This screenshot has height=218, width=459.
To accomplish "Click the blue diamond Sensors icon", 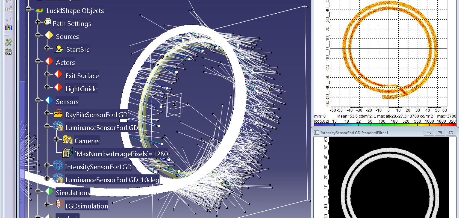I will [49, 100].
